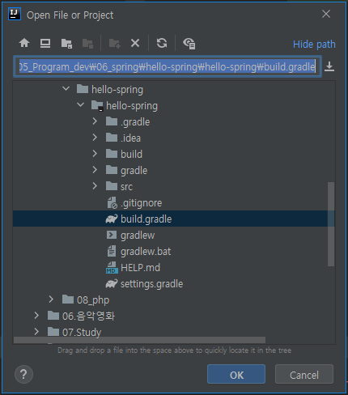348x395 pixels.
Task: Expand the src folder
Action: click(x=95, y=186)
